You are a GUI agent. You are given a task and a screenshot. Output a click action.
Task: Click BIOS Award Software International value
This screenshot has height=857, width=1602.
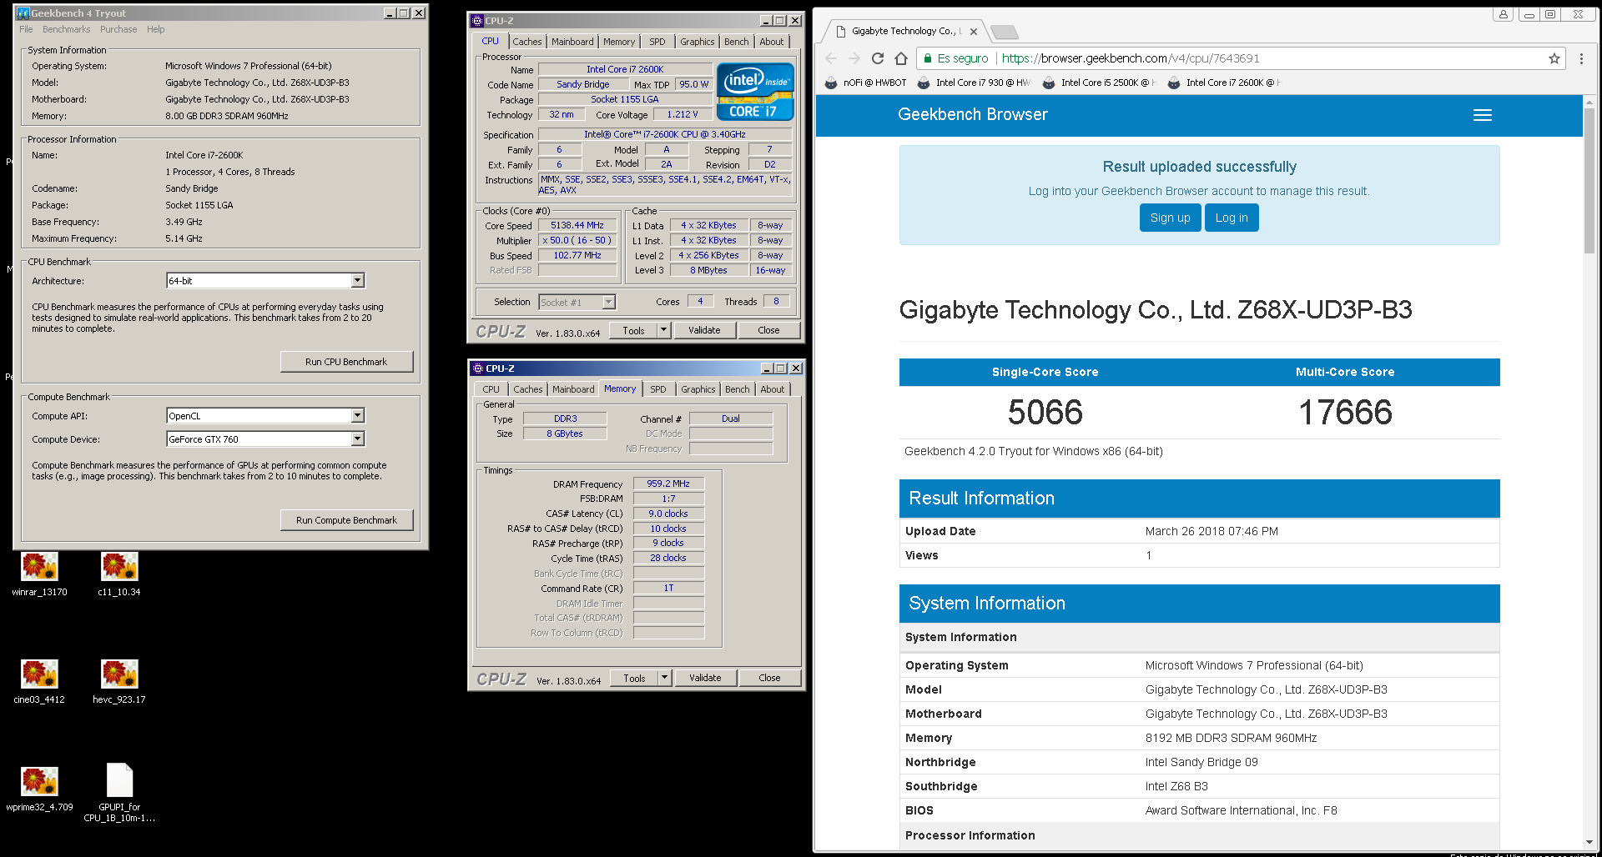tap(1241, 810)
